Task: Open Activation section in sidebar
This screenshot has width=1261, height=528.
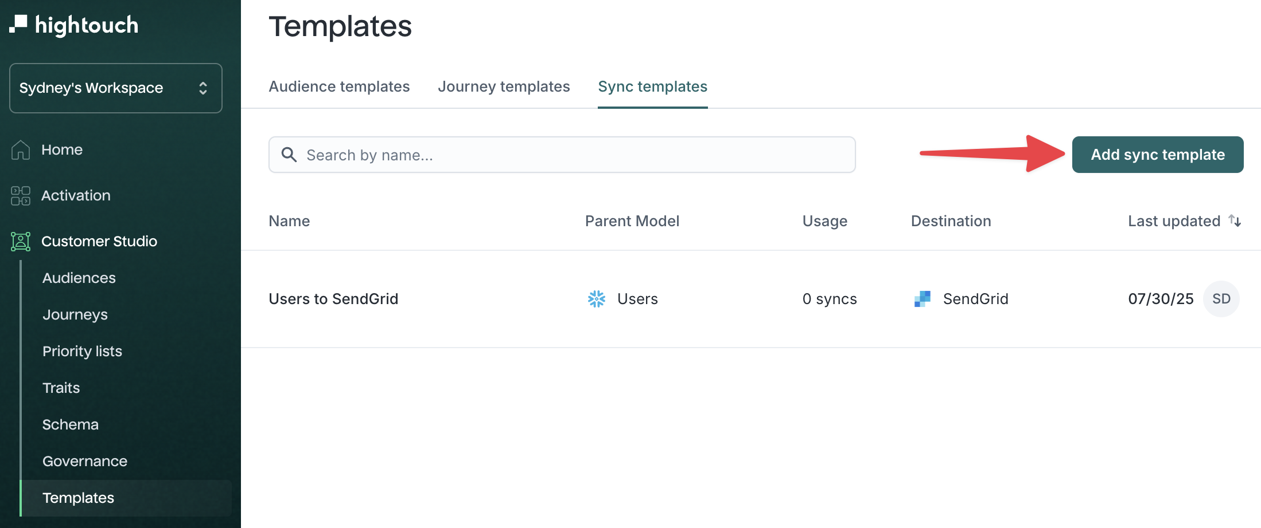Action: 76,196
